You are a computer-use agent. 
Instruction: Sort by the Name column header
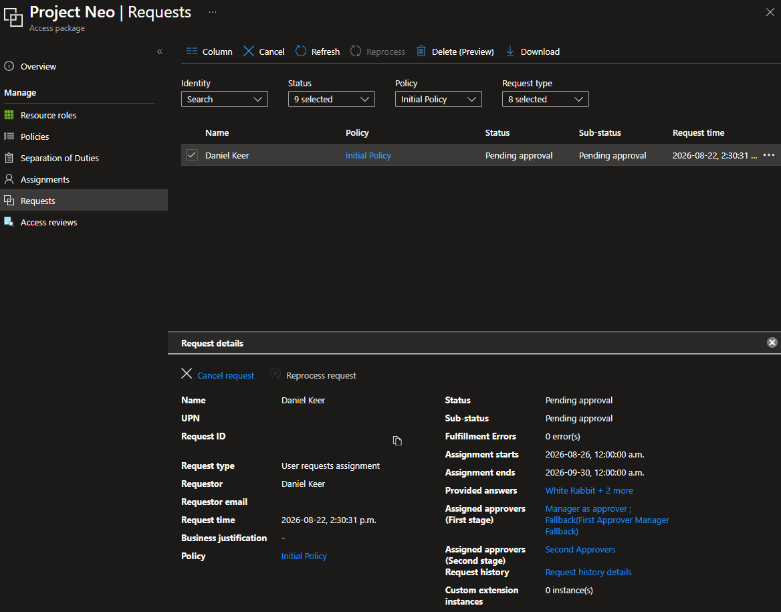pos(217,132)
